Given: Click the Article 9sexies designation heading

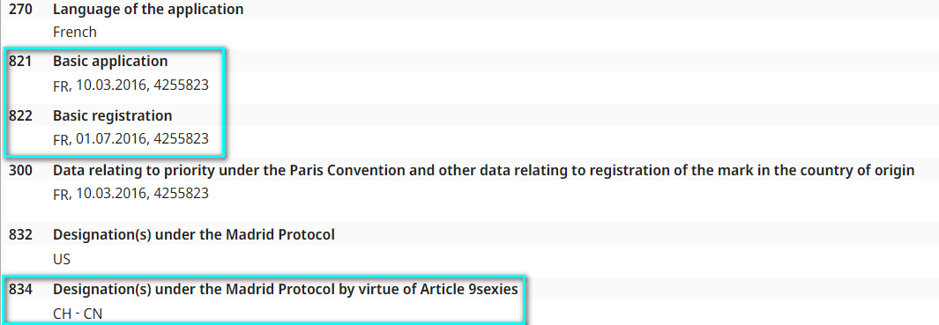Looking at the screenshot, I should [285, 289].
